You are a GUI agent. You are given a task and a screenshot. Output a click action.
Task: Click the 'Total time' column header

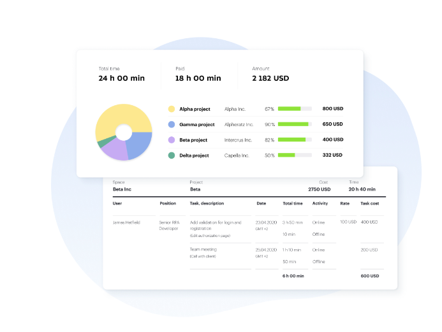pos(293,203)
